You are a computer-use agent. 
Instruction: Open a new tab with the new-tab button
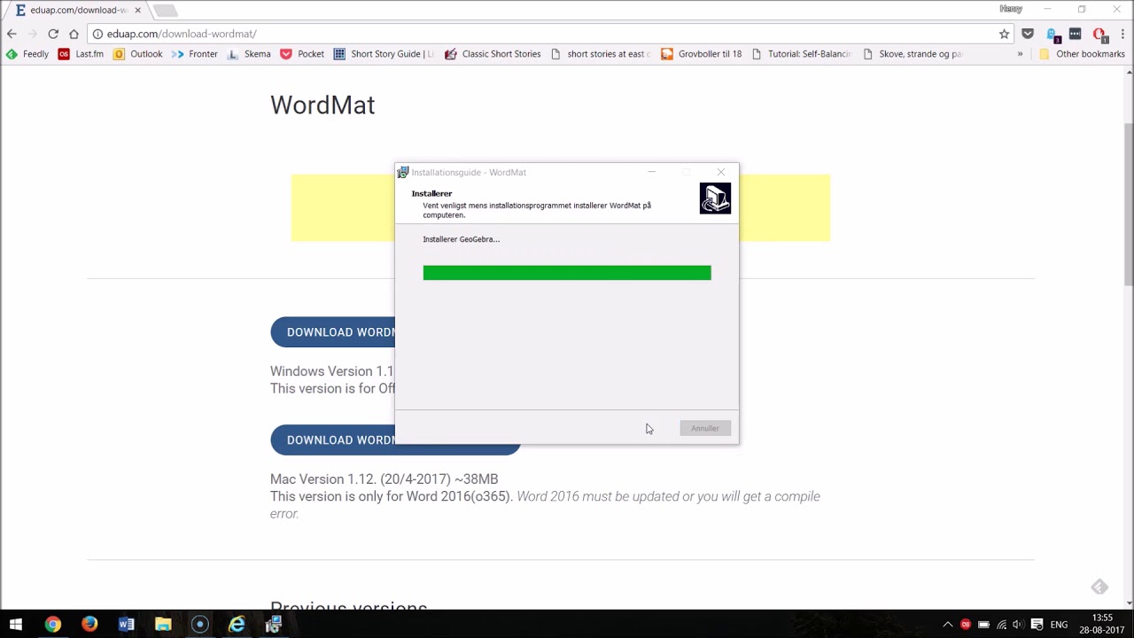tap(165, 11)
